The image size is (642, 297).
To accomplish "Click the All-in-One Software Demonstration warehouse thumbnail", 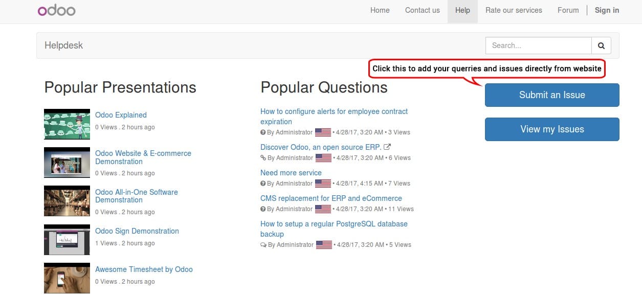I will click(67, 201).
